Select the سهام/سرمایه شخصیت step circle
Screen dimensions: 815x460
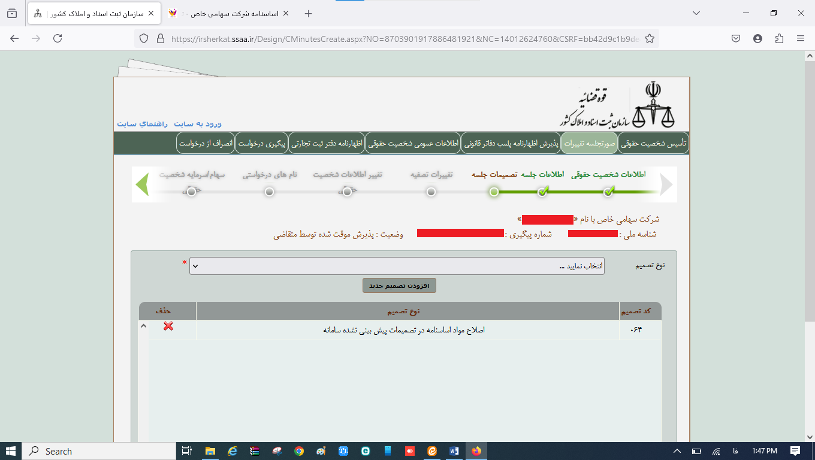point(191,192)
